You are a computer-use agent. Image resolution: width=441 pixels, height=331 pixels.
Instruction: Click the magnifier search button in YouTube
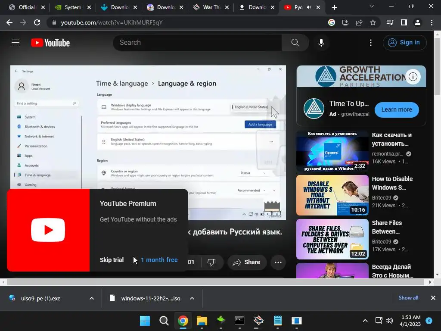(x=295, y=43)
